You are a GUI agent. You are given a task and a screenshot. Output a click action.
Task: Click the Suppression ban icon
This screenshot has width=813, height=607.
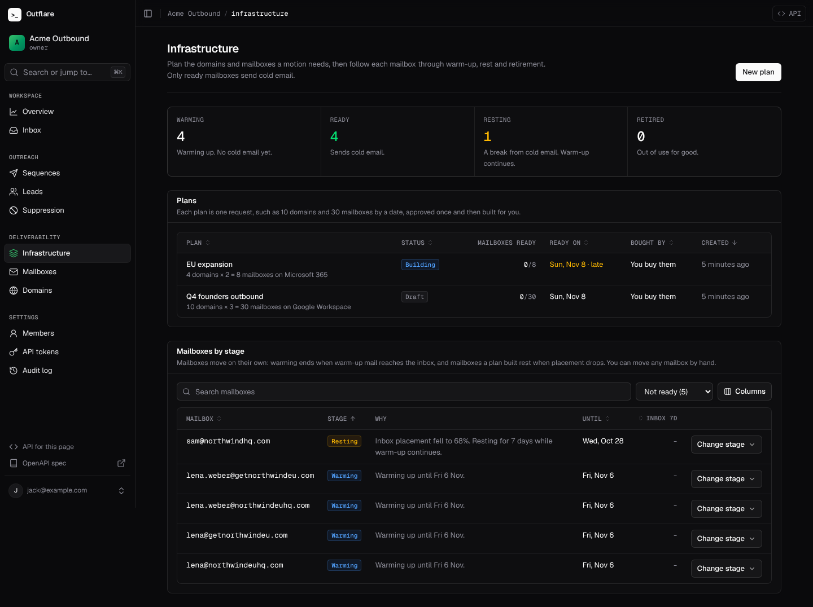[x=14, y=210]
